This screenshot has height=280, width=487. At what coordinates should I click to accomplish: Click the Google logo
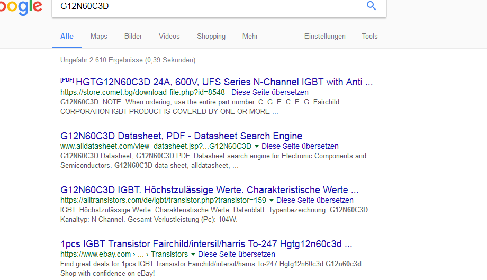(x=21, y=7)
